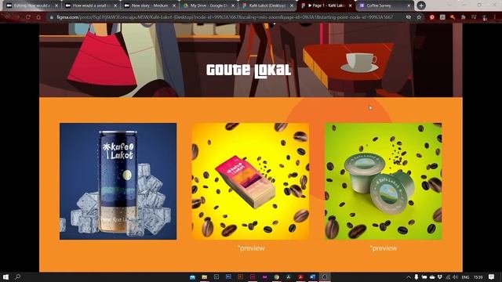Click the eye-slash icon in address bar
502x282 pixels.
click(409, 17)
